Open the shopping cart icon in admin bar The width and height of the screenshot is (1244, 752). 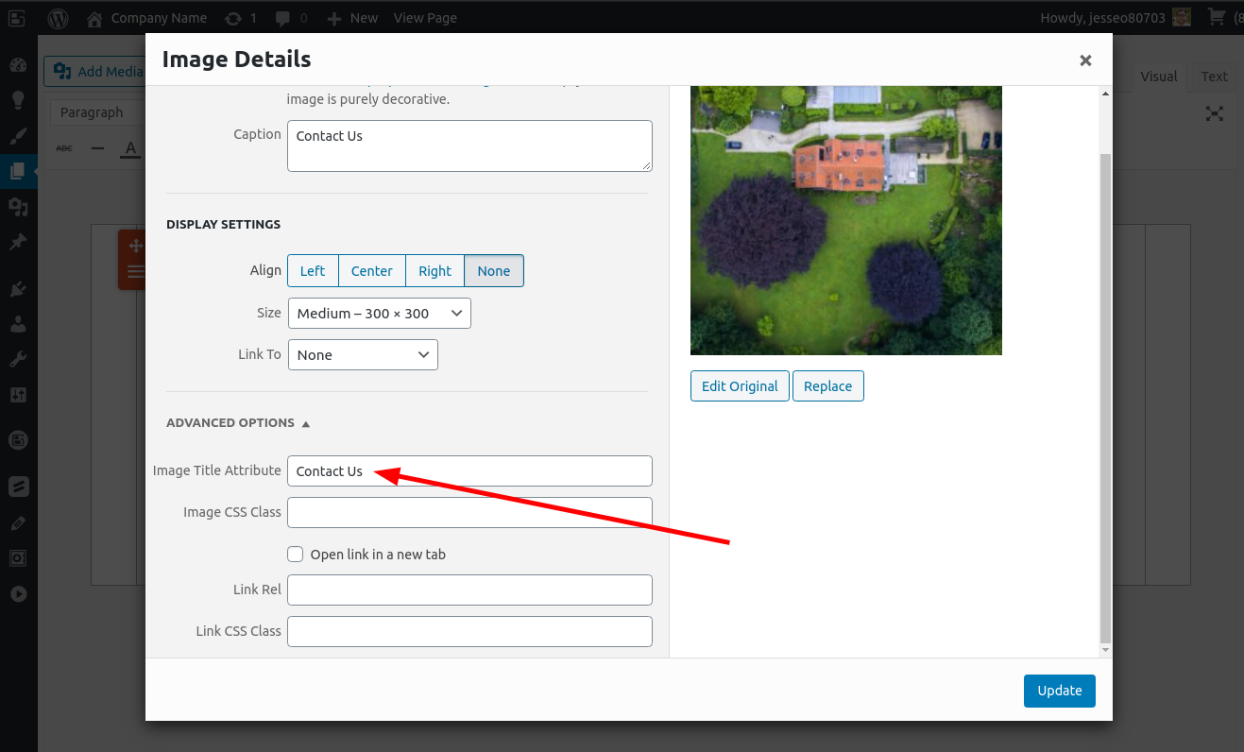(x=1217, y=17)
